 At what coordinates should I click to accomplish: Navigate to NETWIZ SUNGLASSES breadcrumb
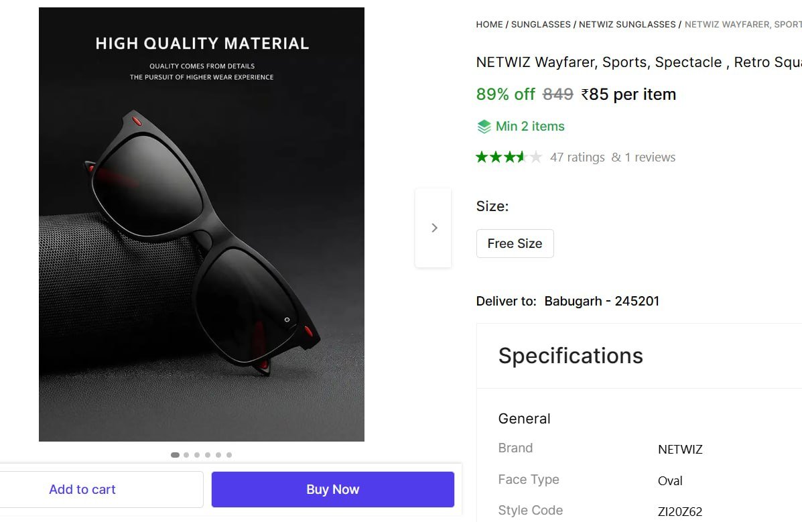coord(627,25)
